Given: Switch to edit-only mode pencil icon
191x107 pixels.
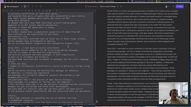Looking at the screenshot, I should click(x=22, y=7).
